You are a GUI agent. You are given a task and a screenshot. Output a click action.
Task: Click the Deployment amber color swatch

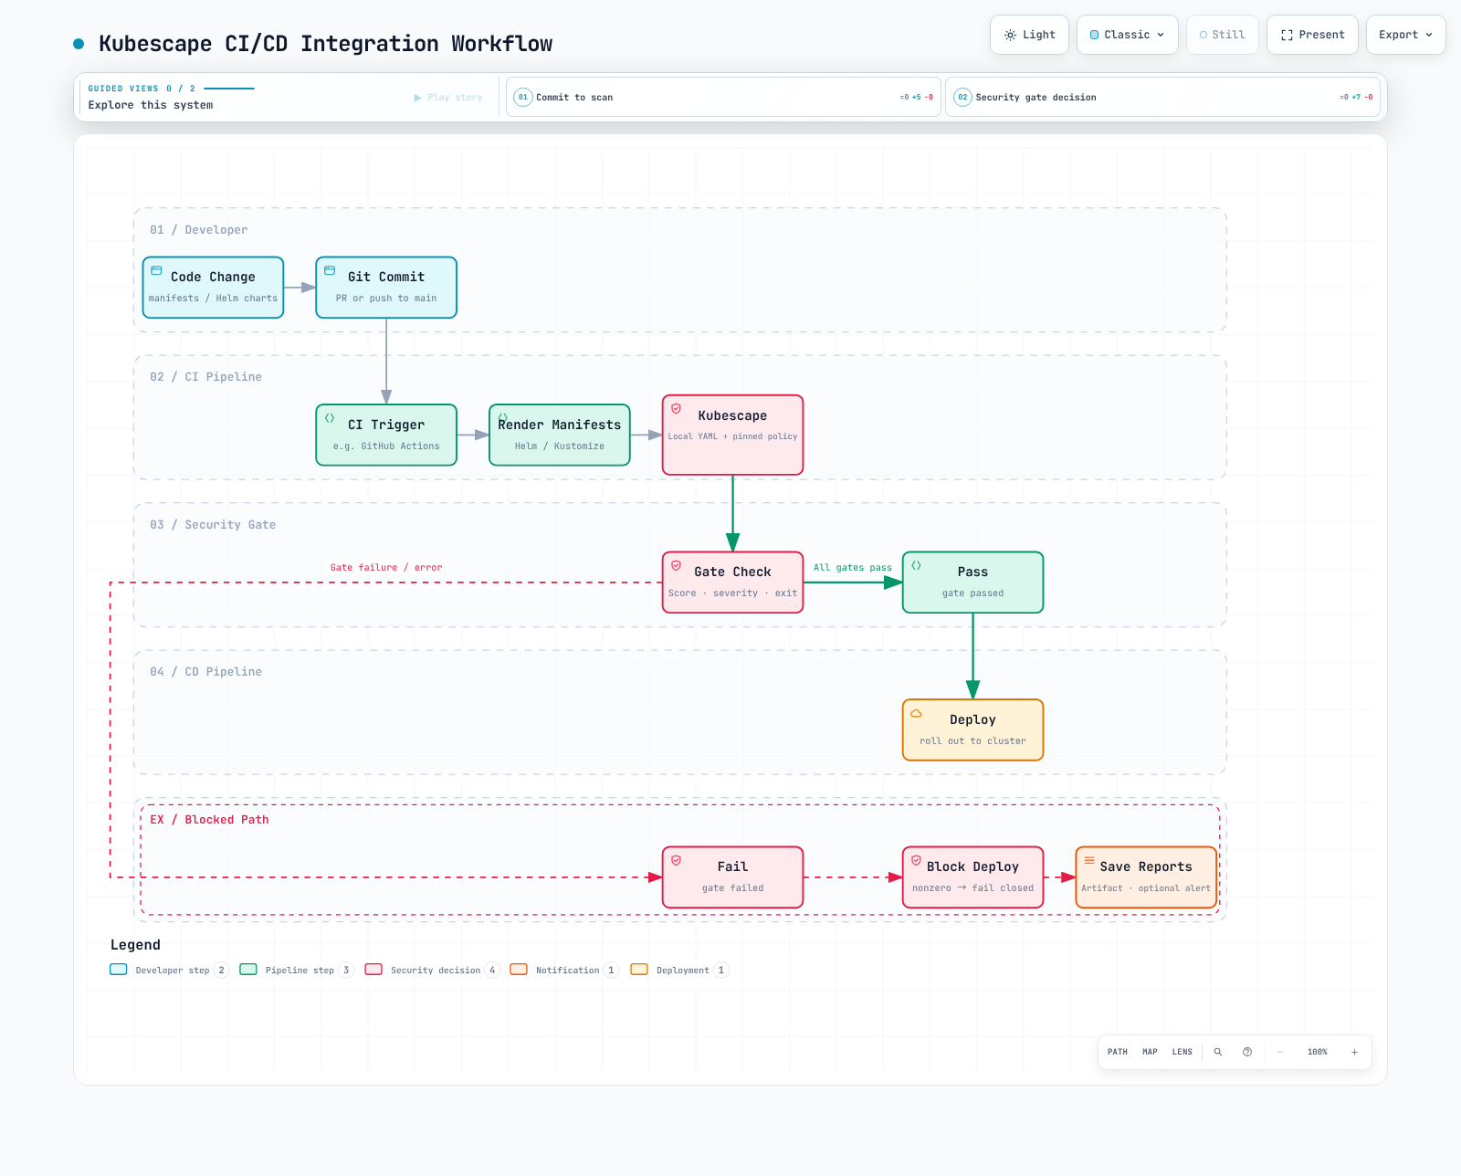(639, 970)
